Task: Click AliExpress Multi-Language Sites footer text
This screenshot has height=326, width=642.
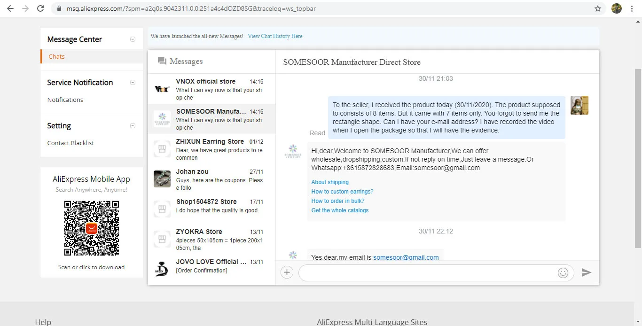Action: 372,322
